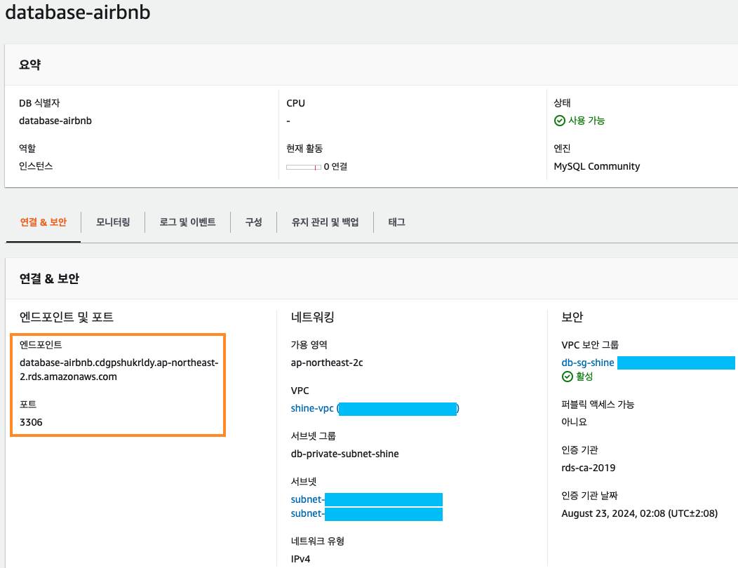Screen dimensions: 738x568
Task: Open the 태그 tab
Action: click(397, 222)
